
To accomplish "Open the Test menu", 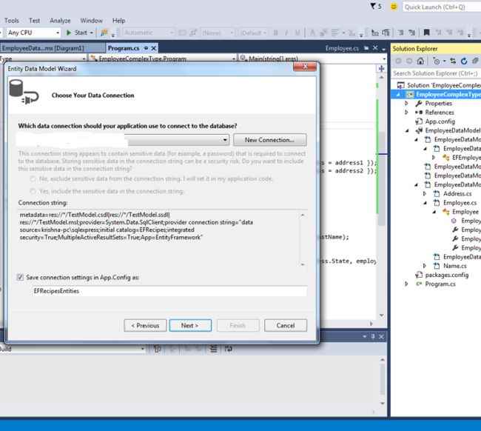I will 34,21.
